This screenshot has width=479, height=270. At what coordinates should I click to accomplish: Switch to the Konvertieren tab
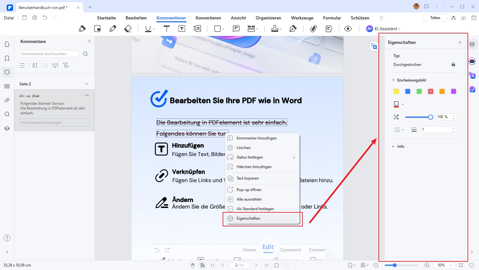(208, 18)
